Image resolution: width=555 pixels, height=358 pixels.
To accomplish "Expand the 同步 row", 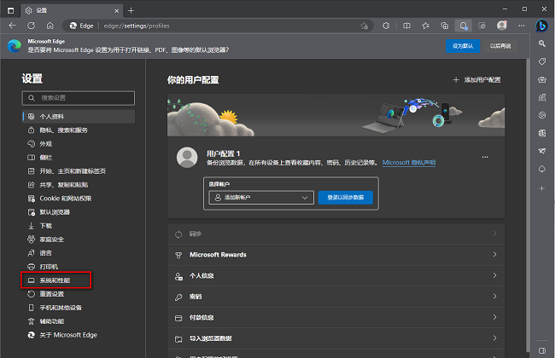I will (x=336, y=234).
